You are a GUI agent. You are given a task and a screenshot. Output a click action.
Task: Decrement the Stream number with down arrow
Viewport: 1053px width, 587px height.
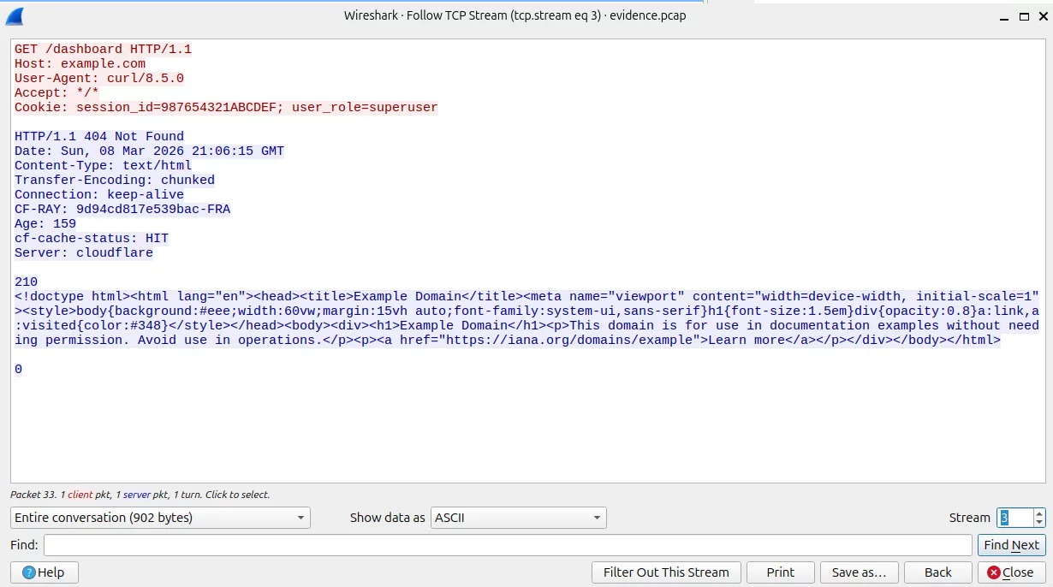(1039, 522)
